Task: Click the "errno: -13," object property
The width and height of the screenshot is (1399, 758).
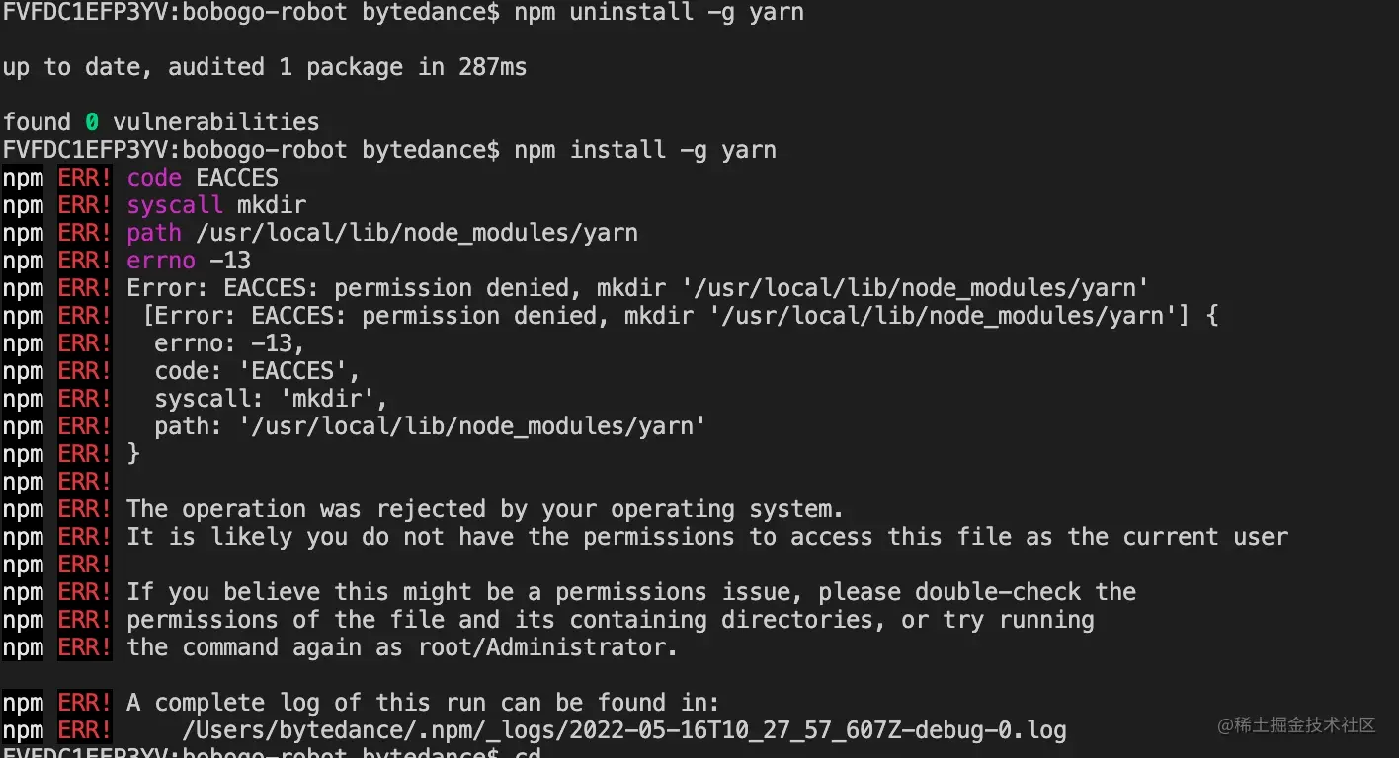Action: pyautogui.click(x=229, y=343)
